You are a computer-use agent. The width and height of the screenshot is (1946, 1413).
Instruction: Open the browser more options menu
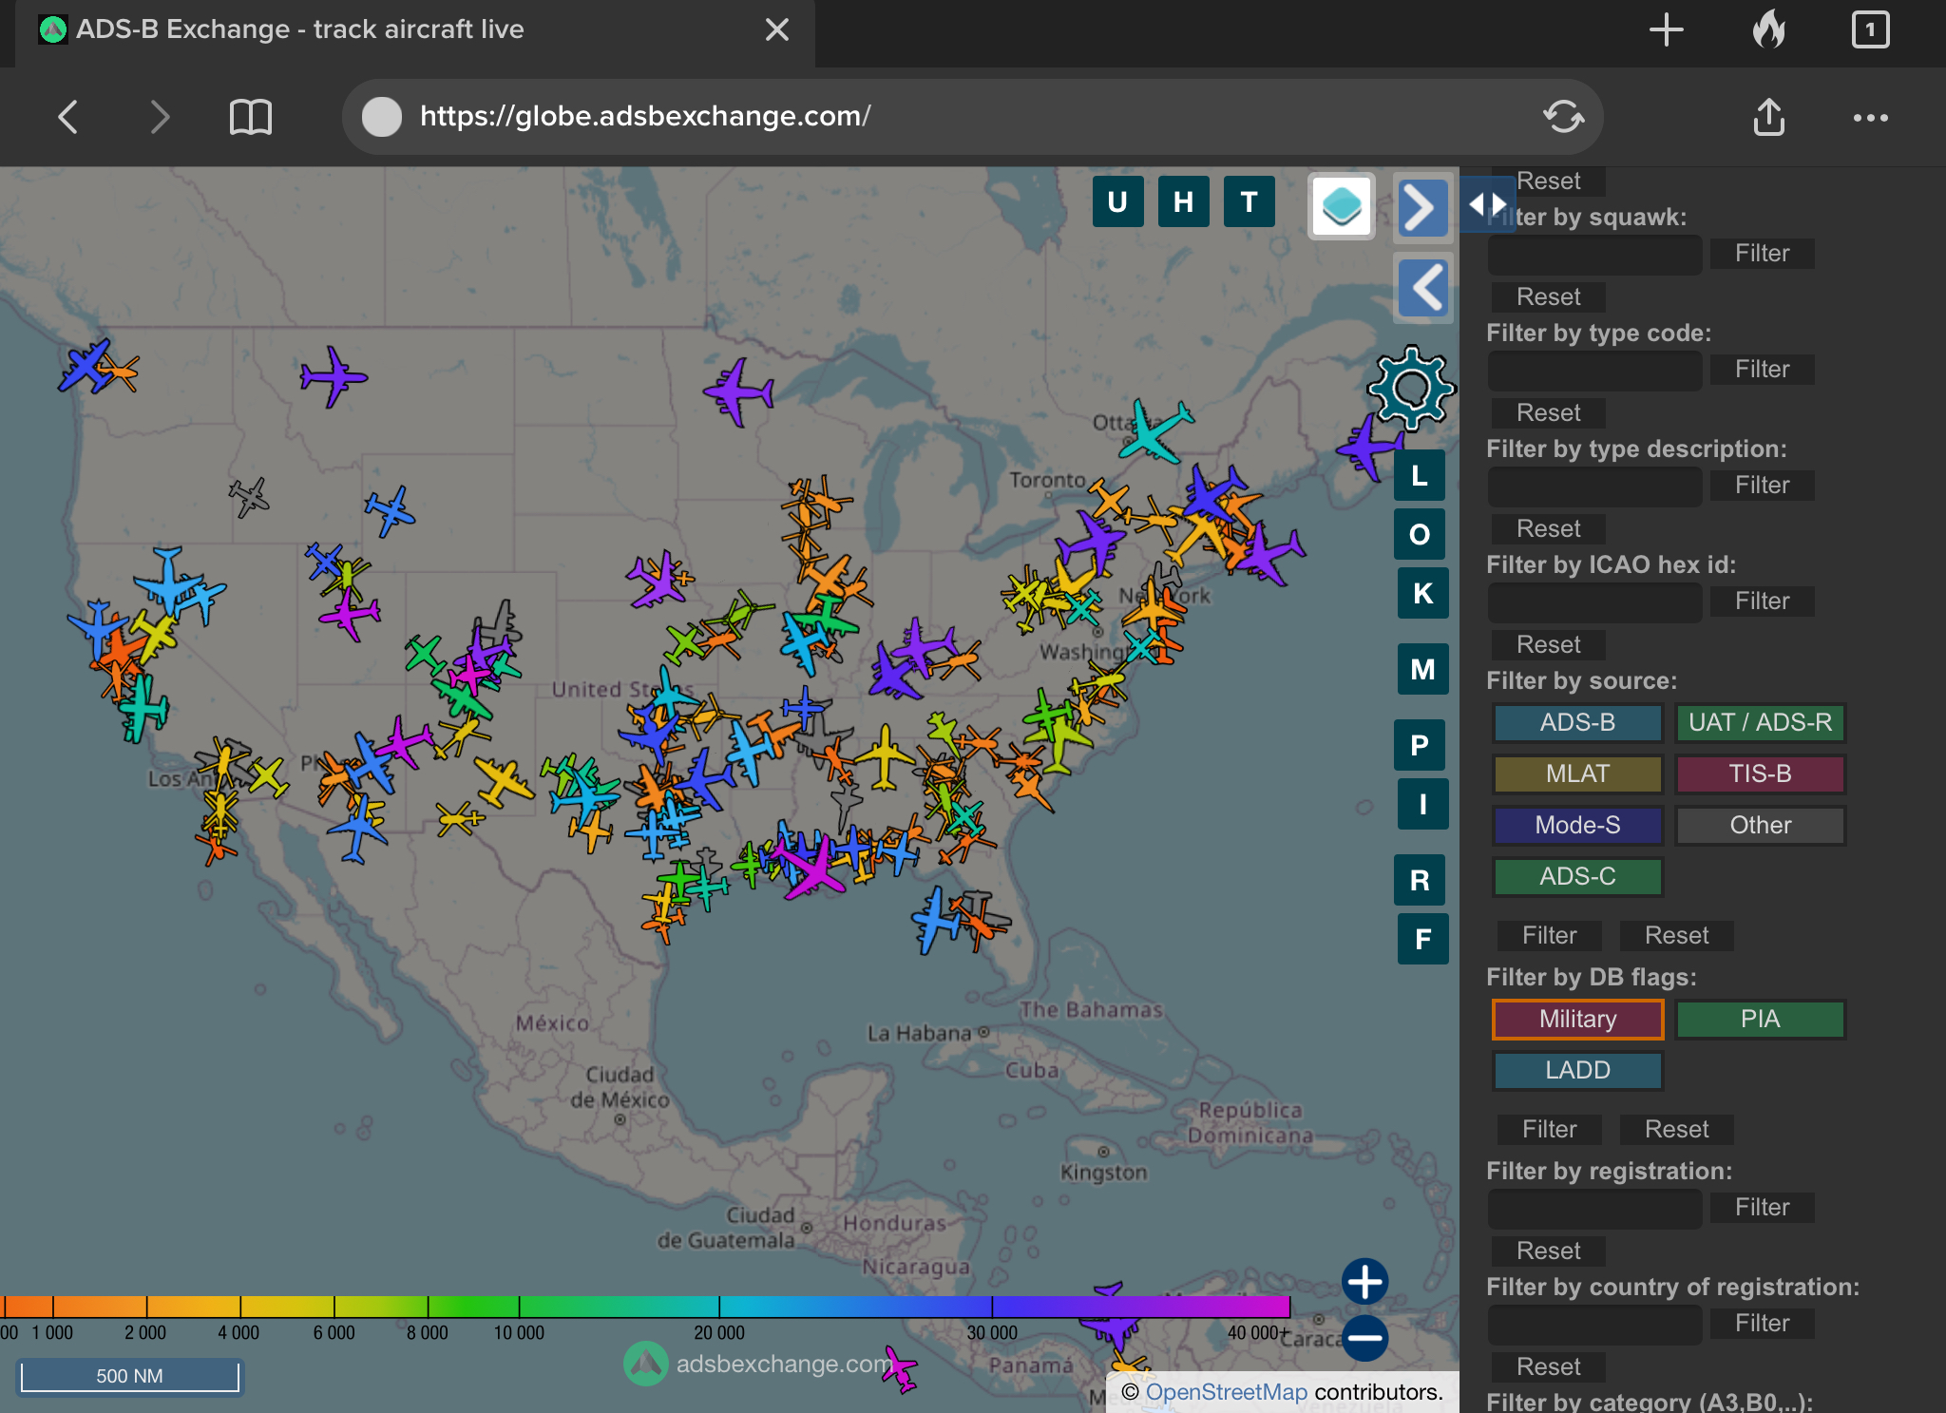(1870, 118)
